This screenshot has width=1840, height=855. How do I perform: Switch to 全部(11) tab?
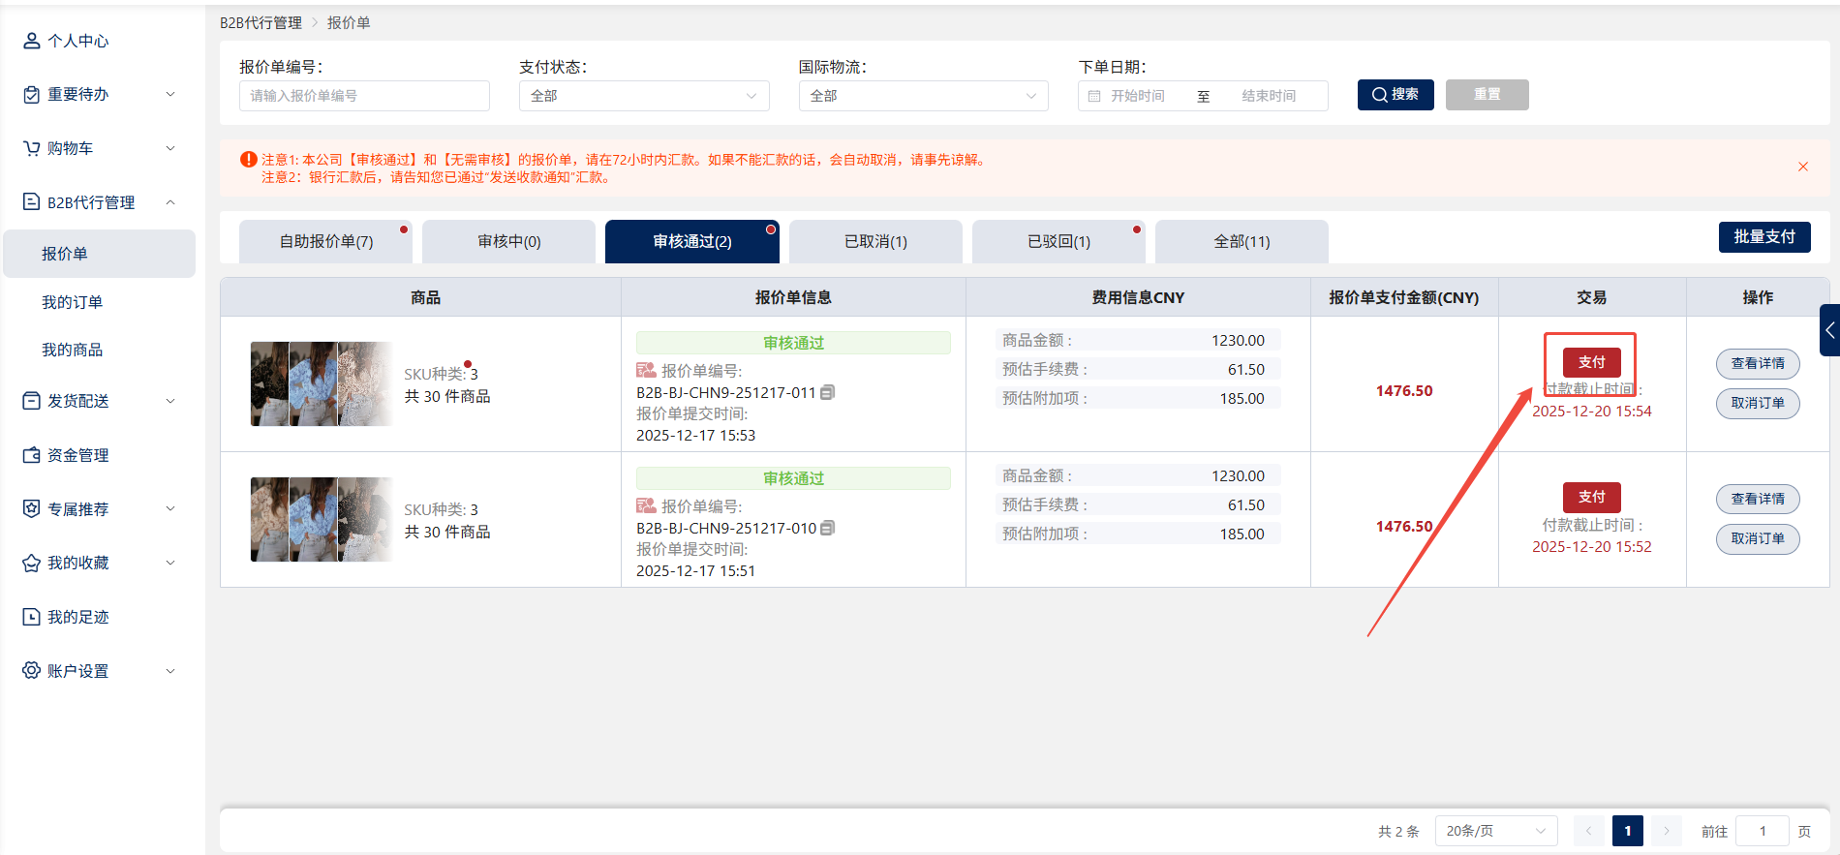tap(1242, 241)
